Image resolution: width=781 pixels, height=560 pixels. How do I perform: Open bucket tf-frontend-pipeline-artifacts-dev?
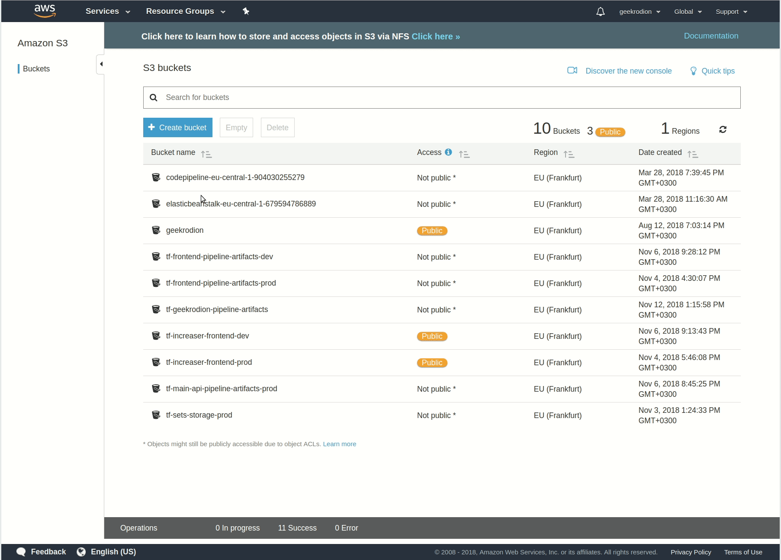(x=219, y=257)
